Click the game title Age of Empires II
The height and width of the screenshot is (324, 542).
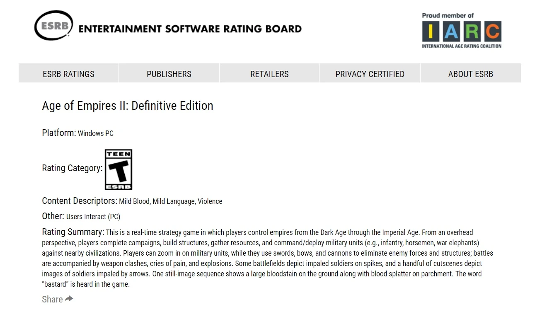tap(127, 106)
